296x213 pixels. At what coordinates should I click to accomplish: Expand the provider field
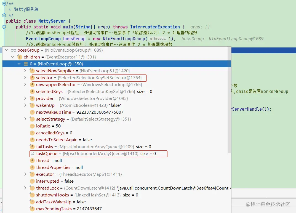[x=25, y=98]
